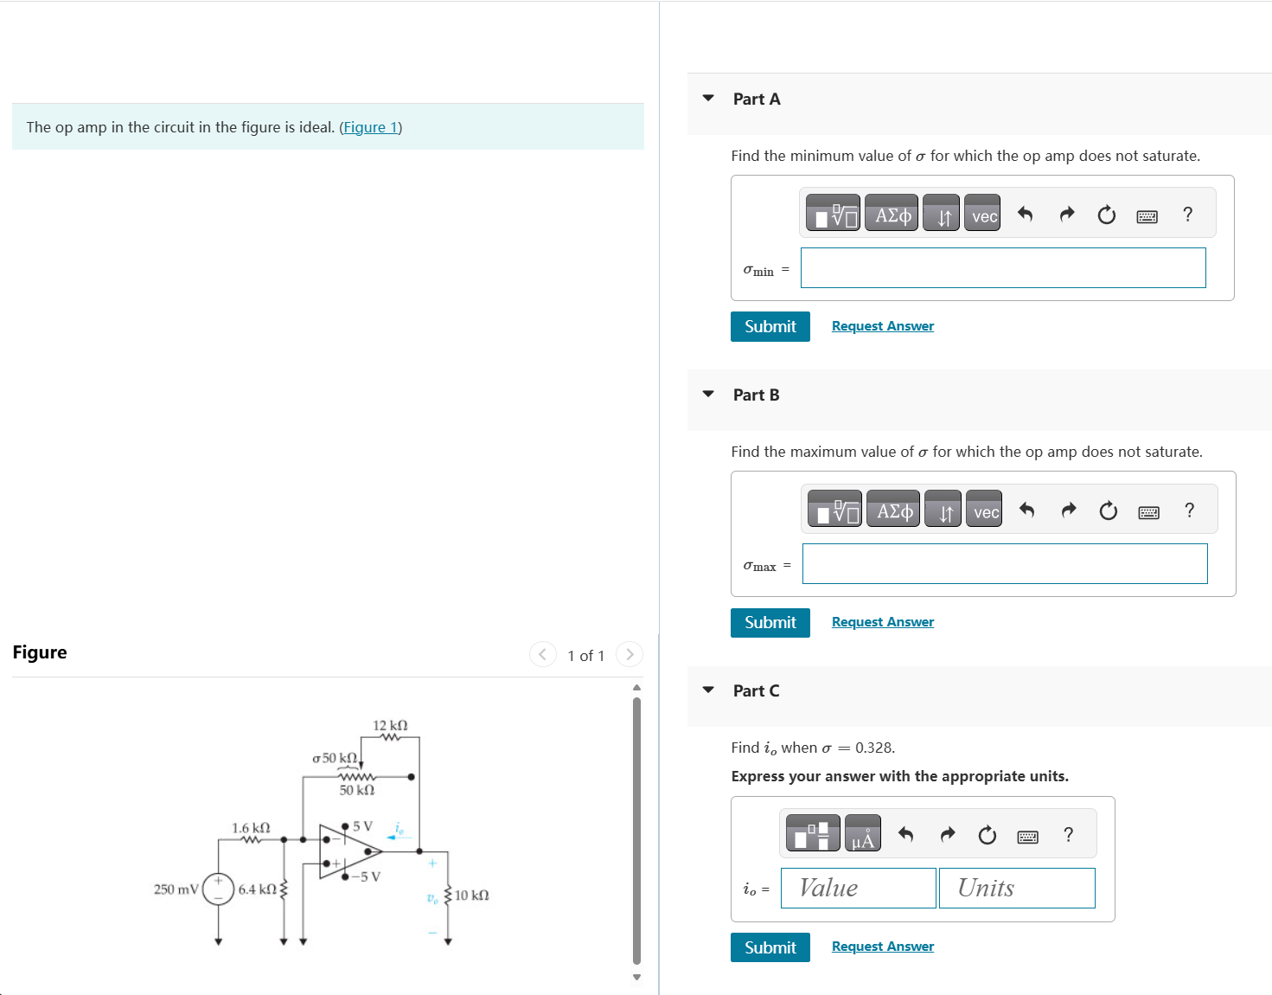This screenshot has width=1272, height=995.
Task: Show keyboard shortcuts in Part B
Action: [1149, 511]
